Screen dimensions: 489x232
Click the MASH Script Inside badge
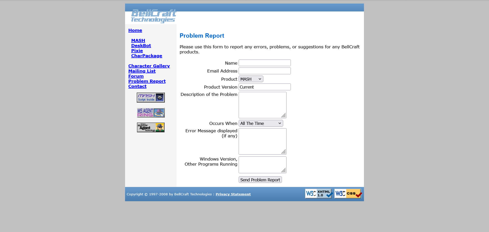coord(151,97)
